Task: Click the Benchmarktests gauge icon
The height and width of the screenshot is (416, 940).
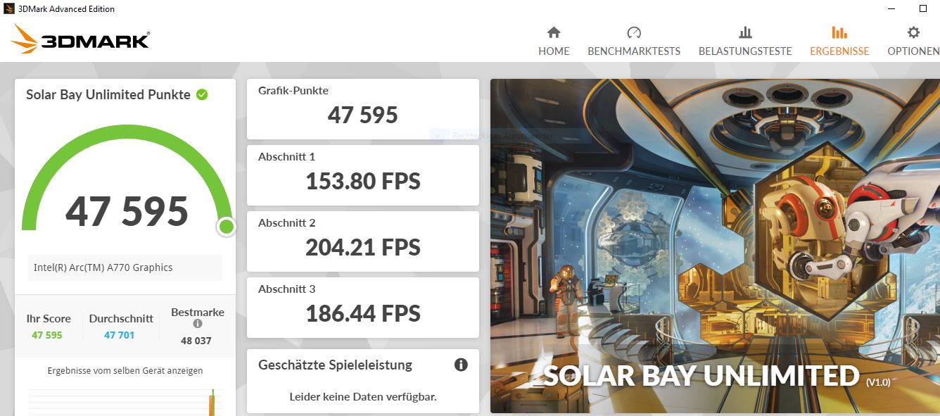Action: (634, 32)
